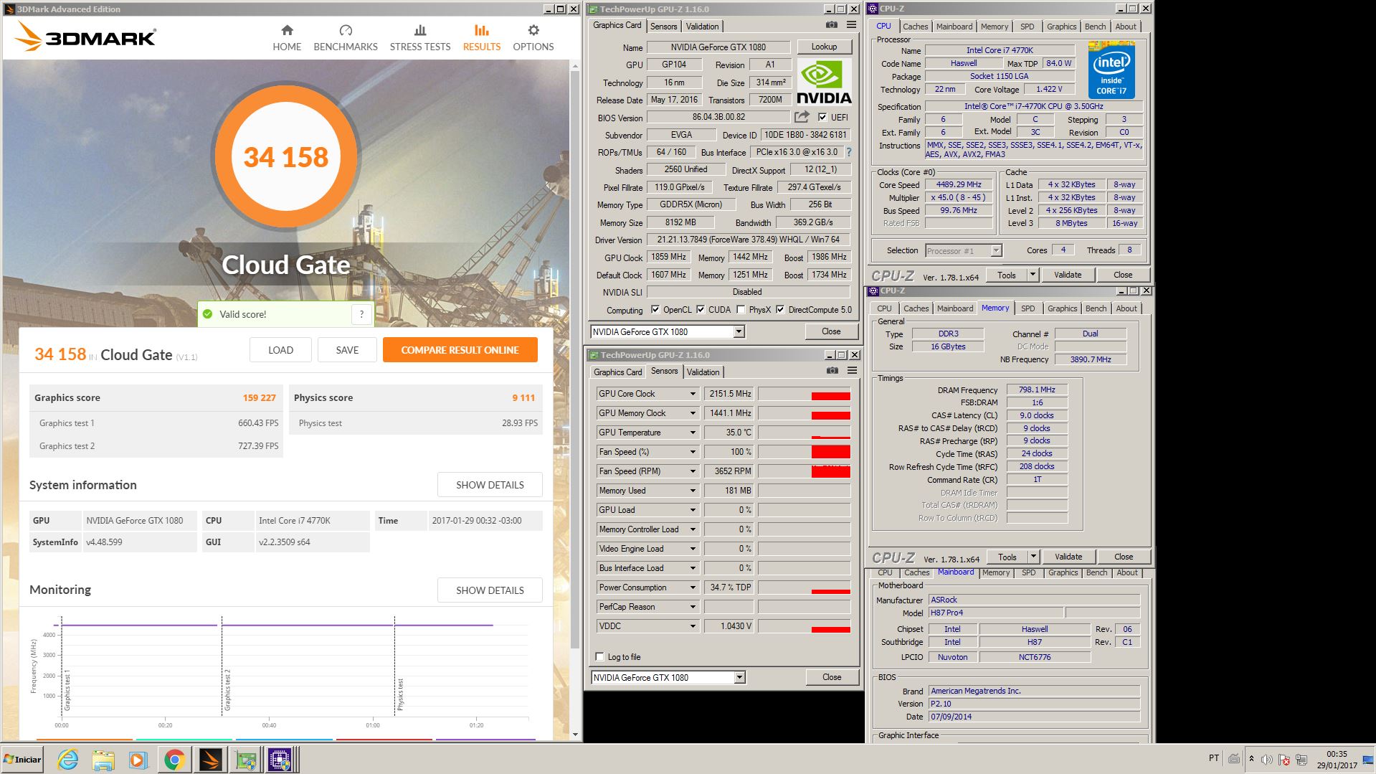1376x774 pixels.
Task: Open the GPU Memory Clock sensor dropdown
Action: (693, 413)
